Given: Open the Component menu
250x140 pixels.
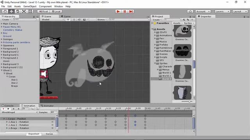Looking at the screenshot, I should pyautogui.click(x=45, y=6).
